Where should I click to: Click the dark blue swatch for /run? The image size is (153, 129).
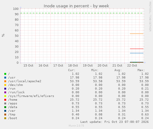5,89
